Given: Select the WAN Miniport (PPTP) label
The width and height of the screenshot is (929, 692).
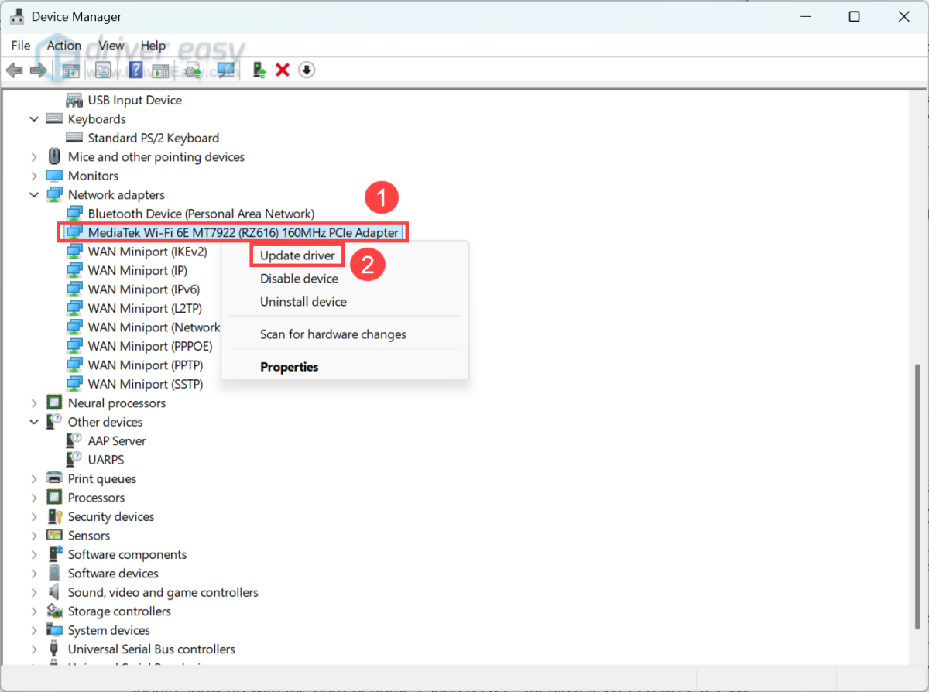Looking at the screenshot, I should point(146,365).
